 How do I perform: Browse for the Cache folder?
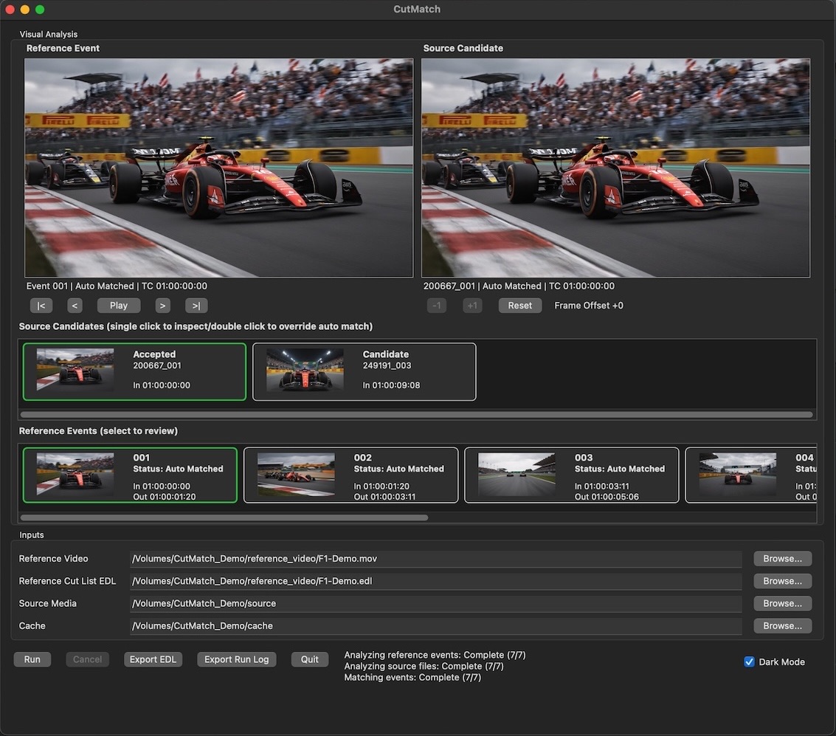782,625
